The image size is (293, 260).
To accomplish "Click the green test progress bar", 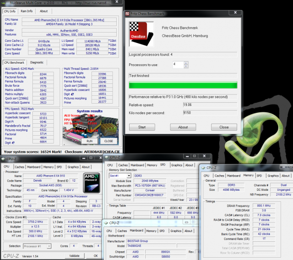I will (183, 85).
